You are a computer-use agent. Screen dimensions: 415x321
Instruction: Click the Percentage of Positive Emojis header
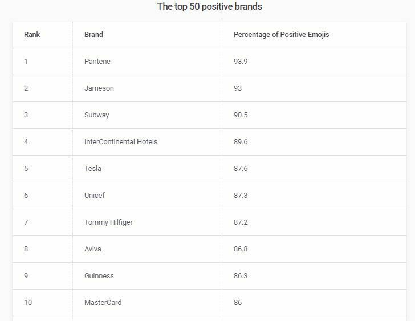281,35
